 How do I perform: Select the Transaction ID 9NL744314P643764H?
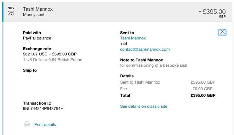tap(43, 109)
